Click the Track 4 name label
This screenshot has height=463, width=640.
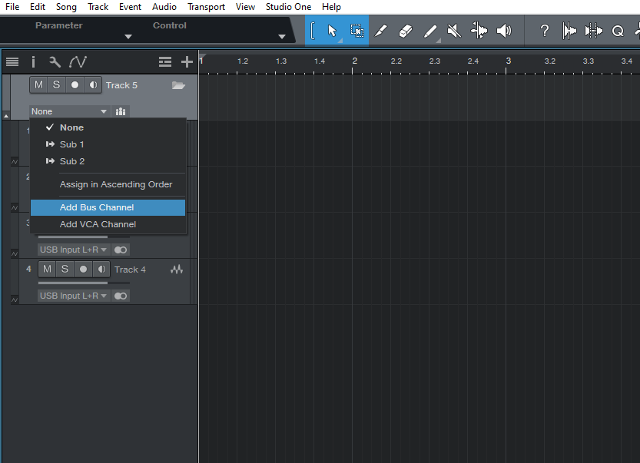tap(130, 270)
